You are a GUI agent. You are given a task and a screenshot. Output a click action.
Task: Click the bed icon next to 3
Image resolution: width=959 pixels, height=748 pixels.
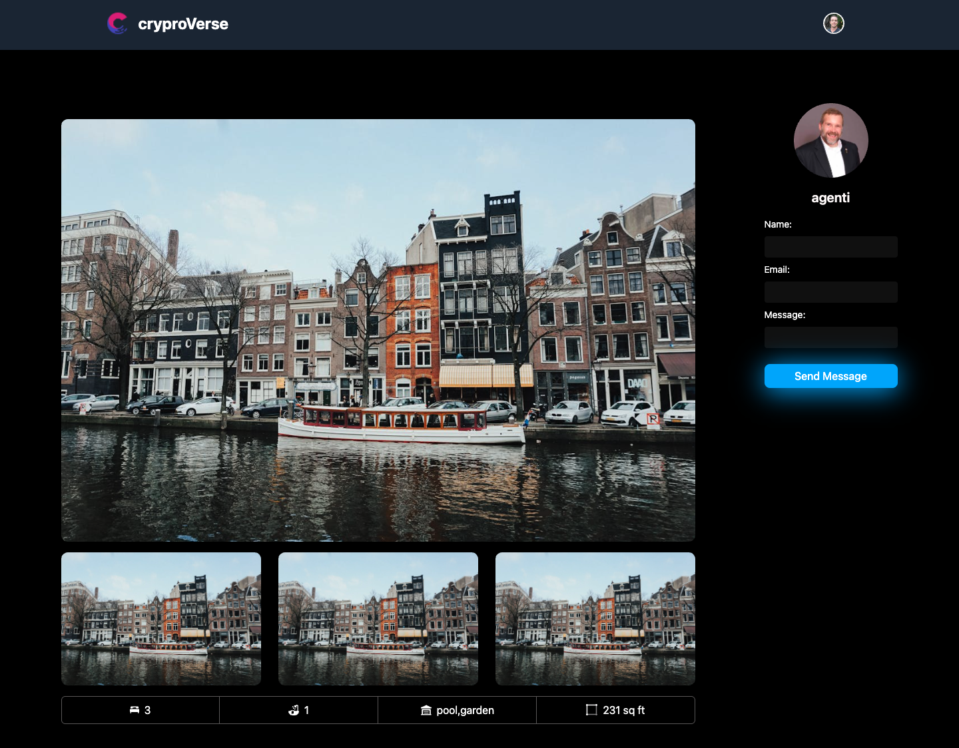135,710
